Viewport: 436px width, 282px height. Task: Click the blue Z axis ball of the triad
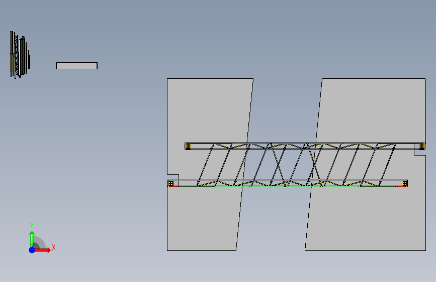coord(32,250)
